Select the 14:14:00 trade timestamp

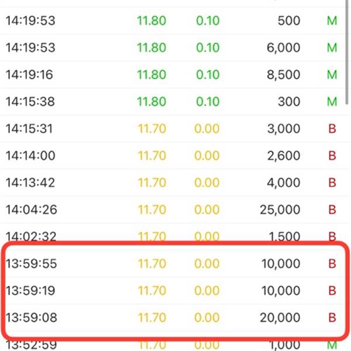pyautogui.click(x=30, y=156)
